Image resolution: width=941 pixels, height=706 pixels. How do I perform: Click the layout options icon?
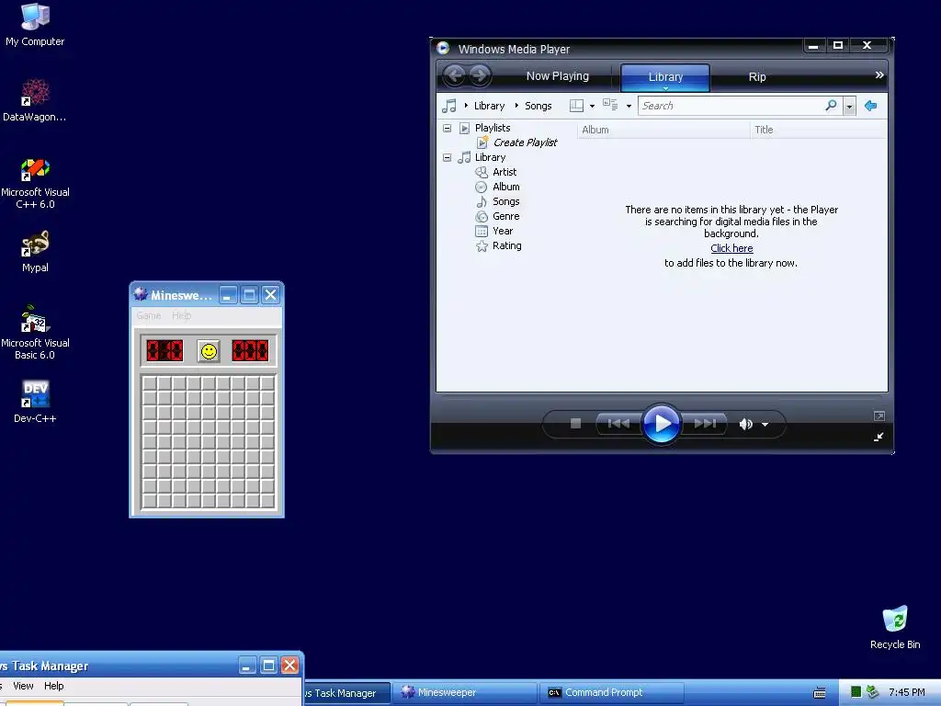pyautogui.click(x=576, y=106)
